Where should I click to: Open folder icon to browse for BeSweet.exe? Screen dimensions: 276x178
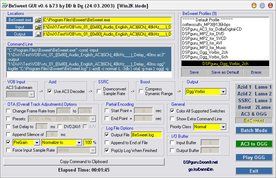pyautogui.click(x=38, y=20)
